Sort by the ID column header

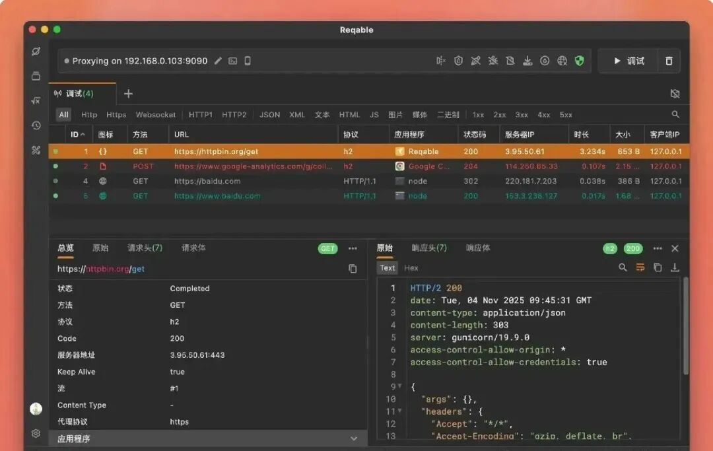pyautogui.click(x=77, y=135)
